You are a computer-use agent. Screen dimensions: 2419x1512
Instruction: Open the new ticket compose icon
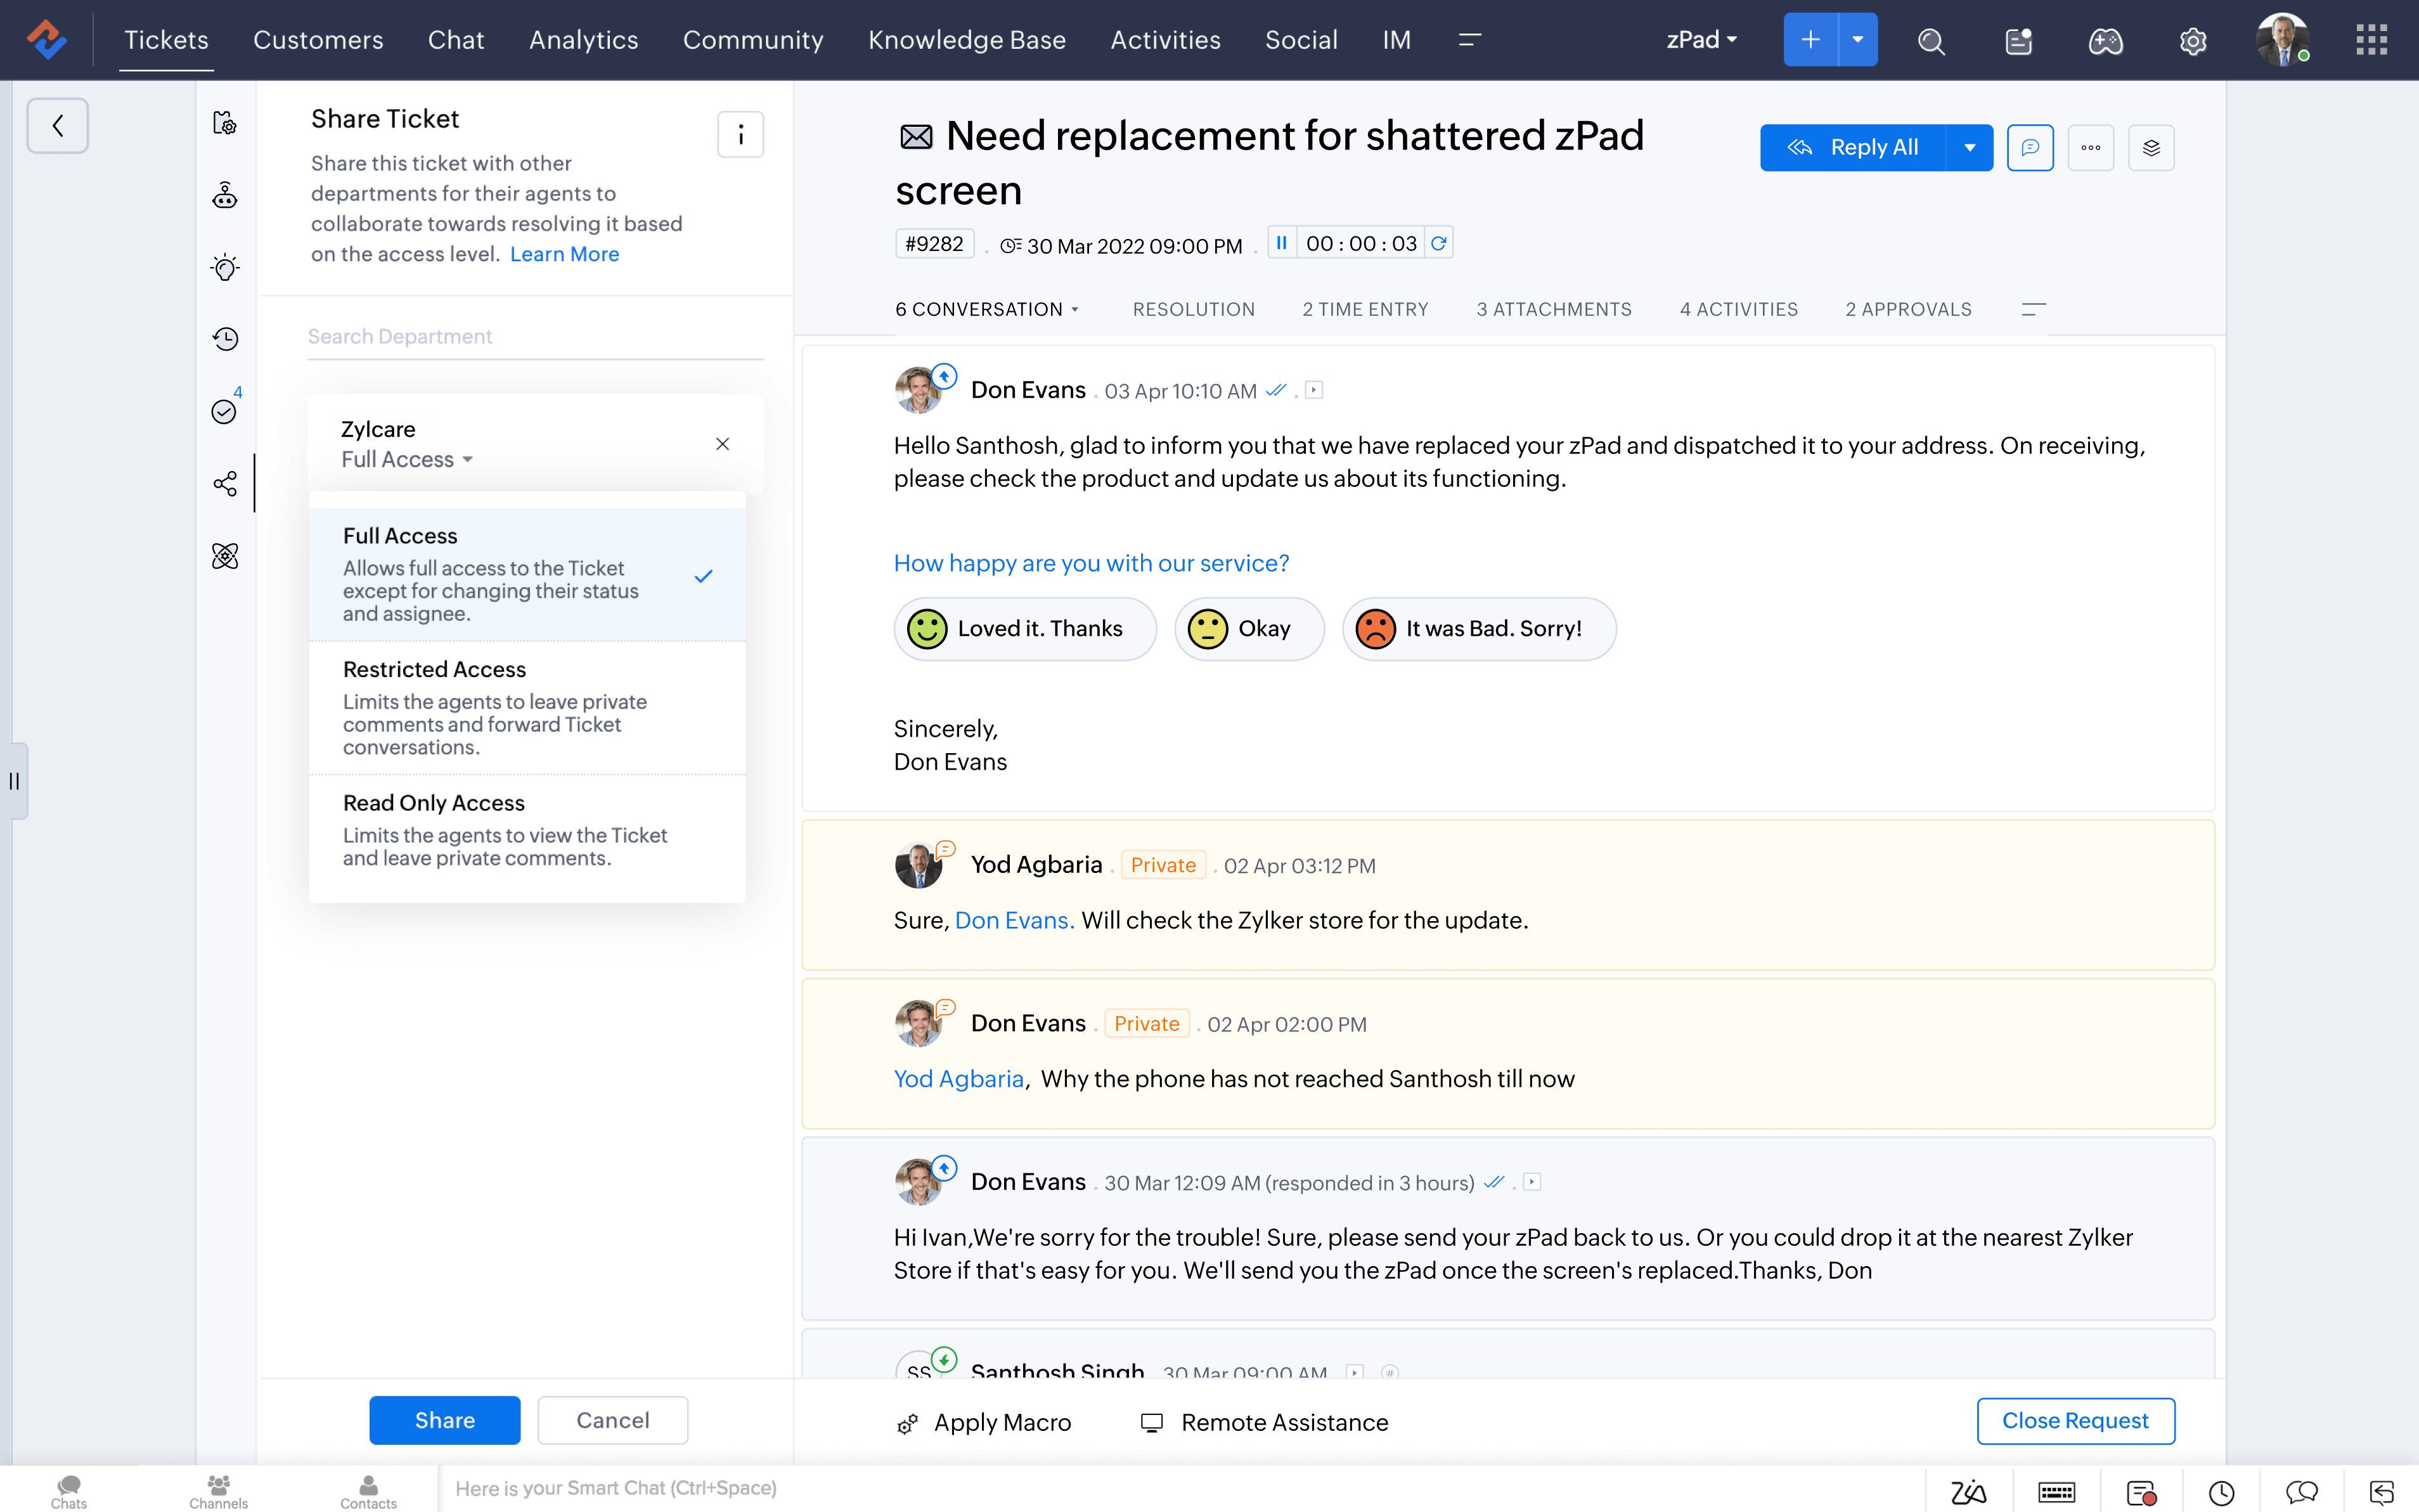coord(1809,38)
